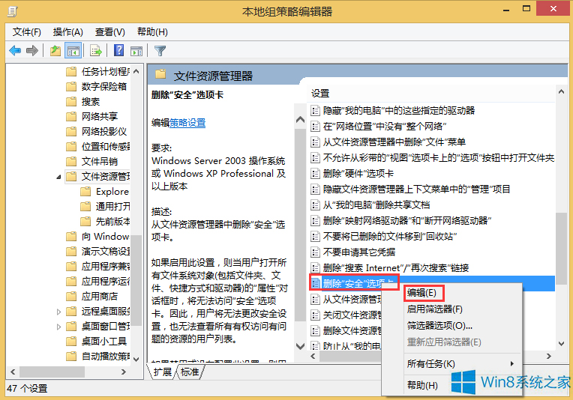Click the Show/Hide action pane icon
This screenshot has width=573, height=400.
(x=136, y=51)
